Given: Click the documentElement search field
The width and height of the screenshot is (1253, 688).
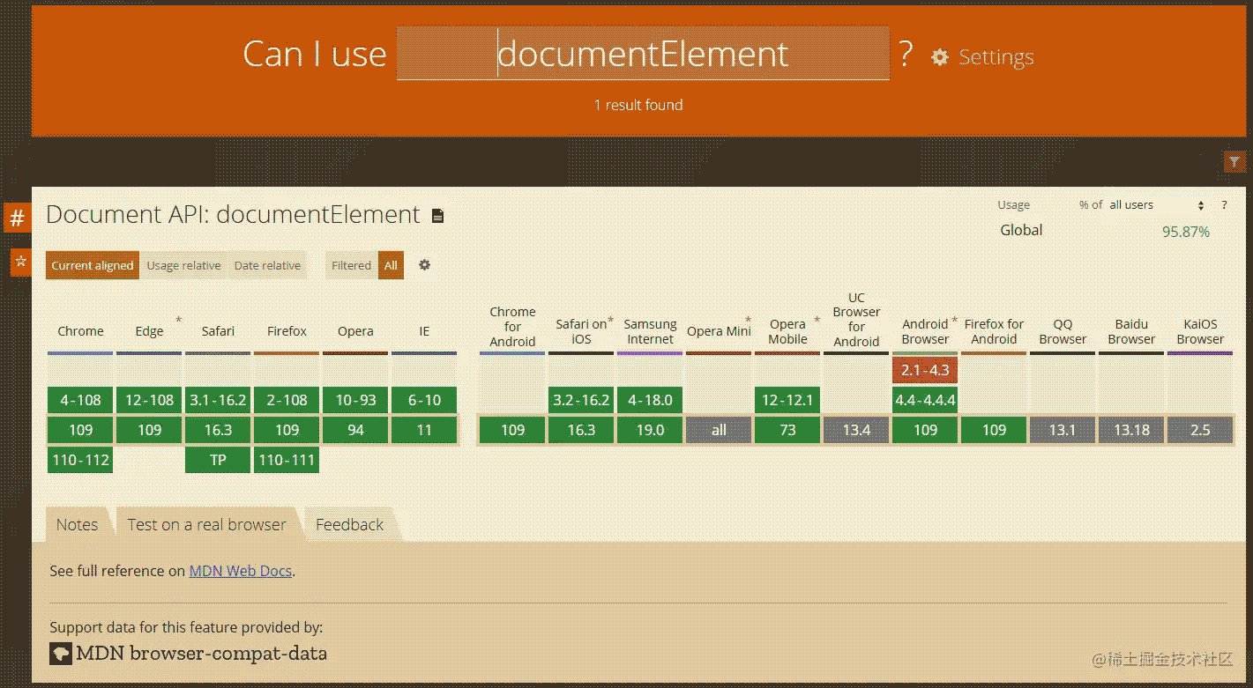Looking at the screenshot, I should pos(642,55).
